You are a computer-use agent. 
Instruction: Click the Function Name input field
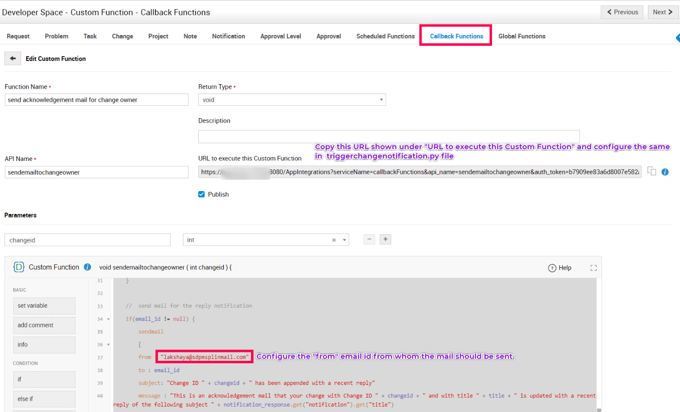point(97,100)
